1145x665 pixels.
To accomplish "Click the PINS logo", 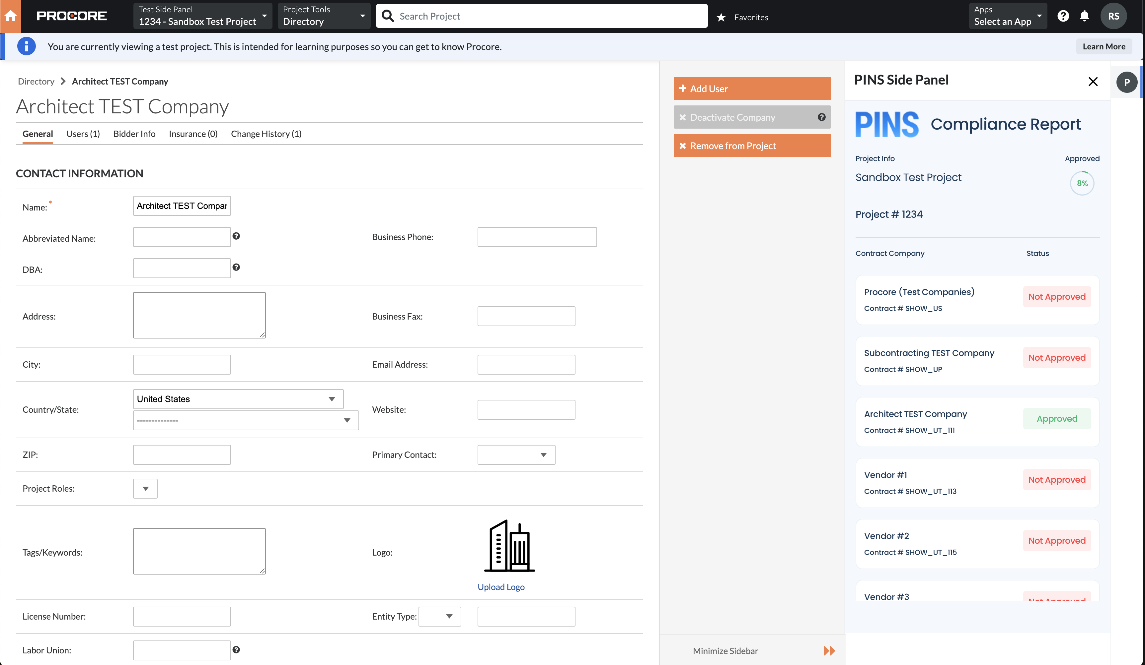I will pos(886,124).
